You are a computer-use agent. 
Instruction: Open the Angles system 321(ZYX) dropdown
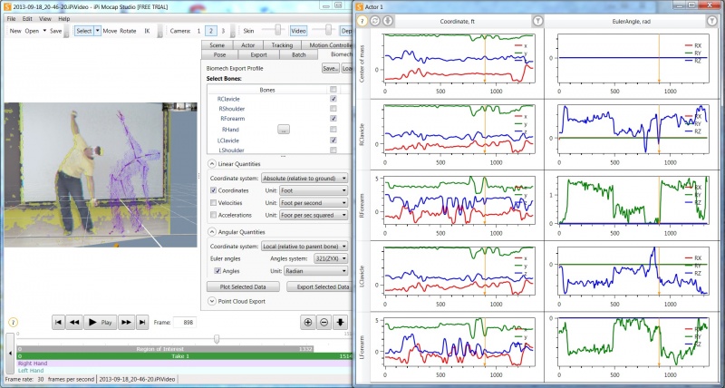(x=331, y=258)
